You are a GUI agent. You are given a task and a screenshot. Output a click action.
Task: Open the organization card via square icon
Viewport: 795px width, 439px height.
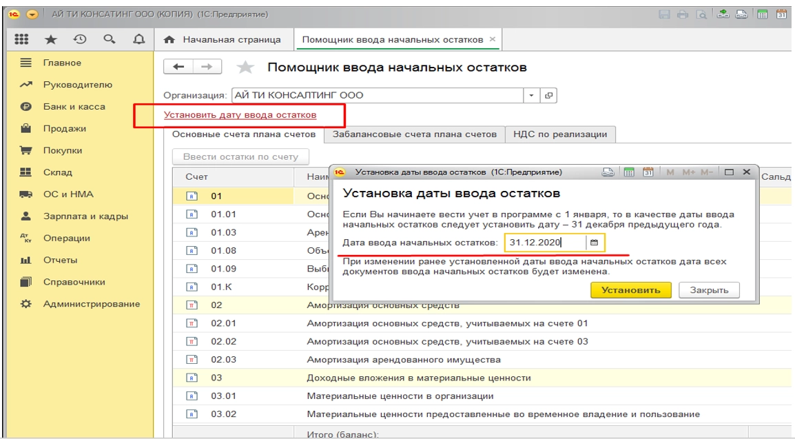pos(548,95)
